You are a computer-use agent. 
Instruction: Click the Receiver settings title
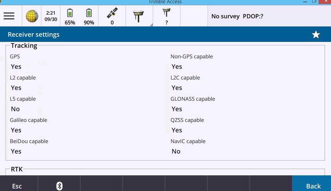coord(33,34)
